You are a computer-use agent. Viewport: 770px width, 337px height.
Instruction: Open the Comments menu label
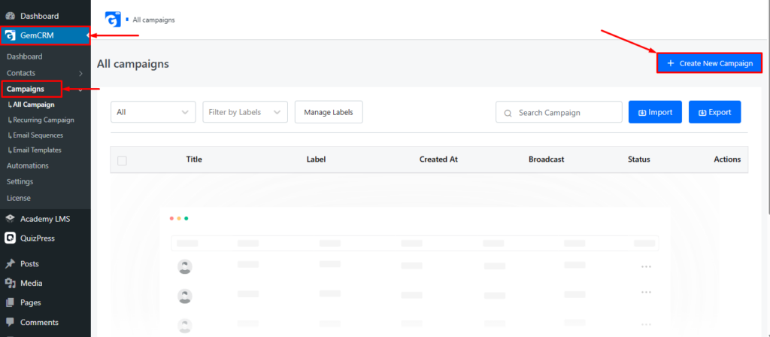pos(39,322)
